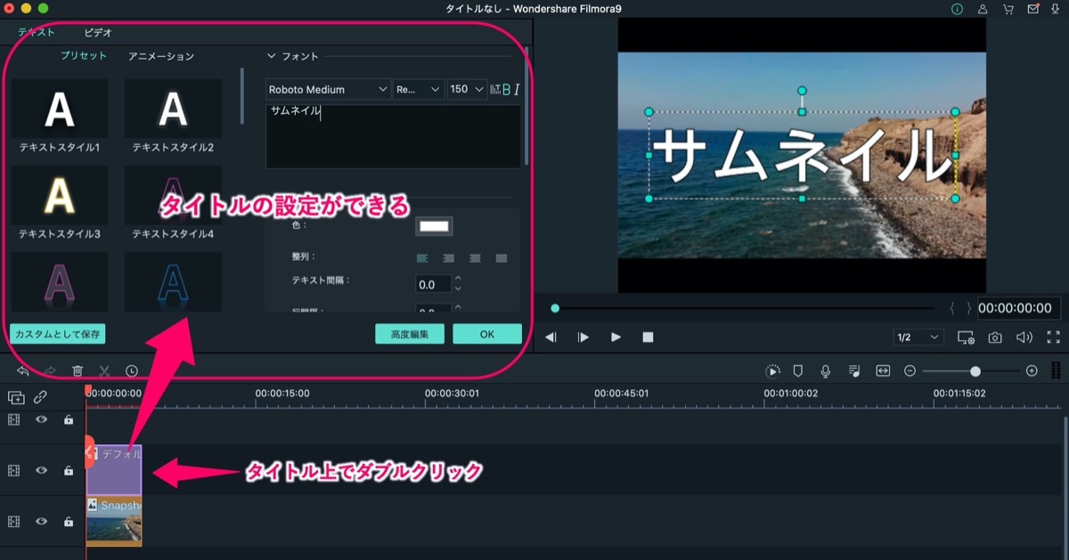Switch to the テキスト tab
The height and width of the screenshot is (560, 1069).
point(37,32)
